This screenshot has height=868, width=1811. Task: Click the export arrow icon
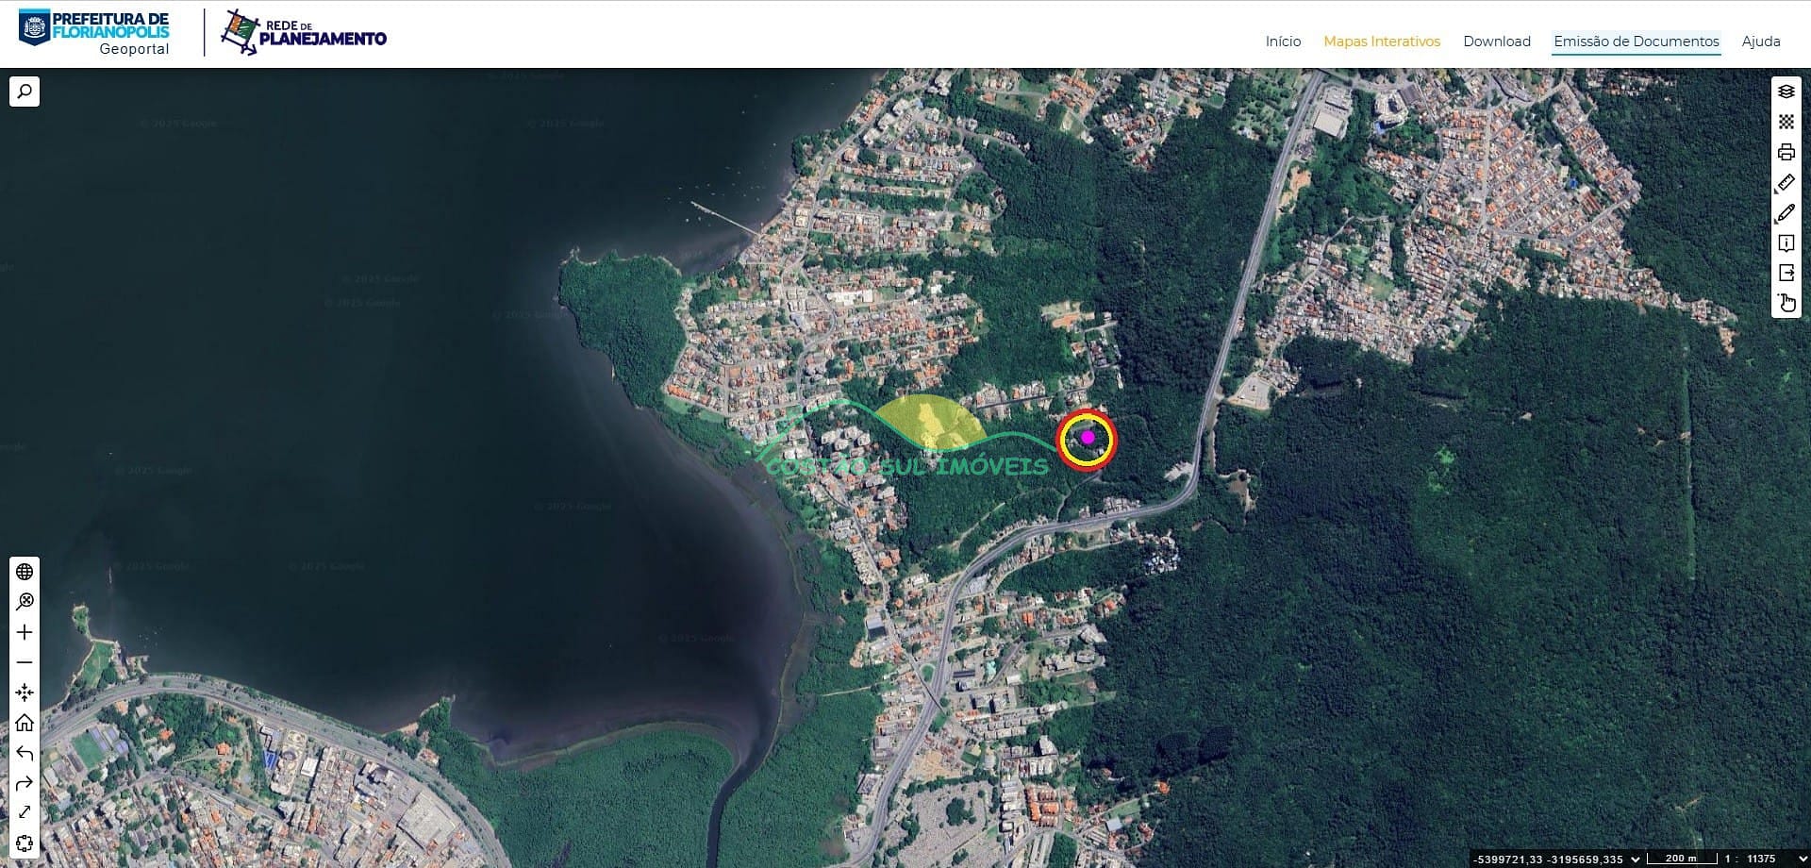point(1786,274)
